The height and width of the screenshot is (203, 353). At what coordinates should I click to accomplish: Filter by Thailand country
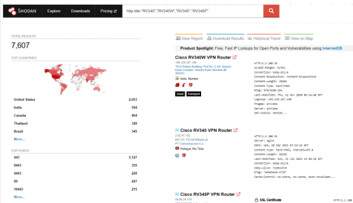[x=75, y=123]
